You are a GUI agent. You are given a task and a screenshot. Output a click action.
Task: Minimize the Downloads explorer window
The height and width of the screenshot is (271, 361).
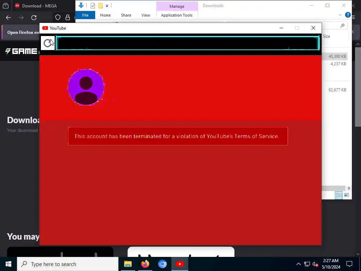(312, 6)
